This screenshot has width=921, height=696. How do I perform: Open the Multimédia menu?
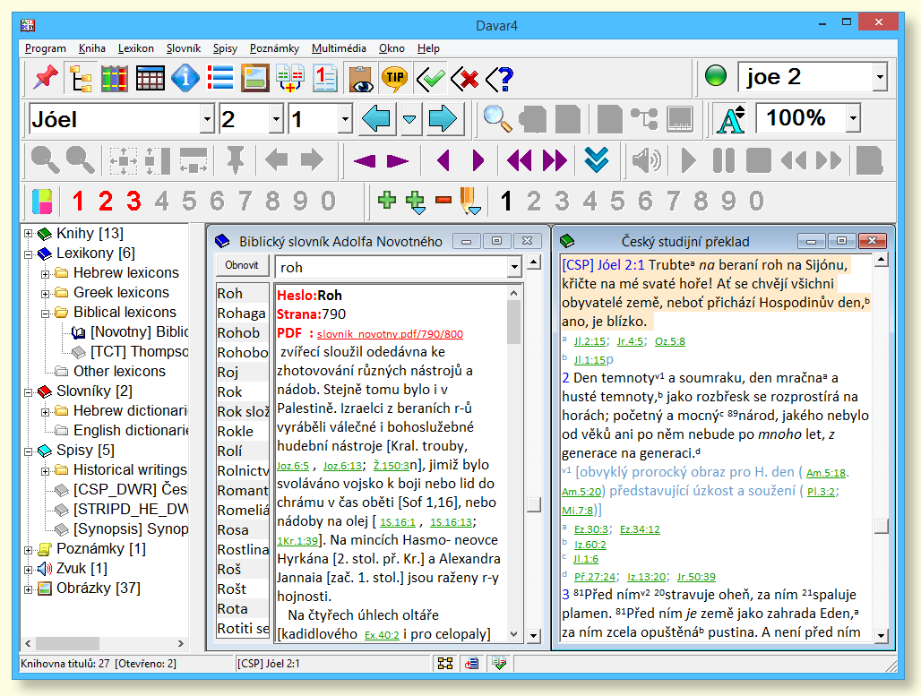[x=339, y=48]
